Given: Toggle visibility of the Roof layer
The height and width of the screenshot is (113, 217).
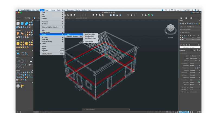Looking at the screenshot, I should coord(181,39).
